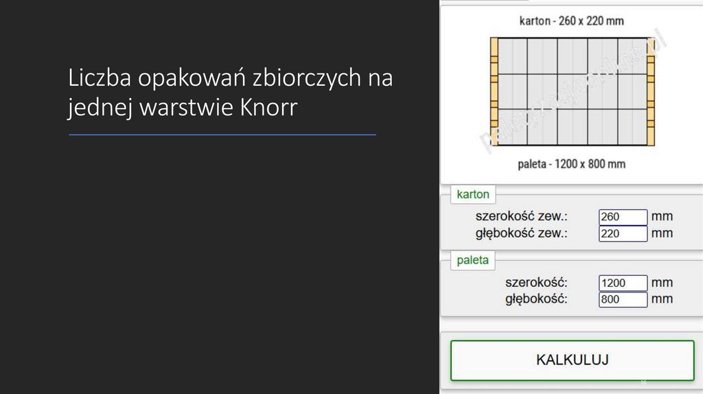Click the KALKULUJ button

[x=572, y=360]
